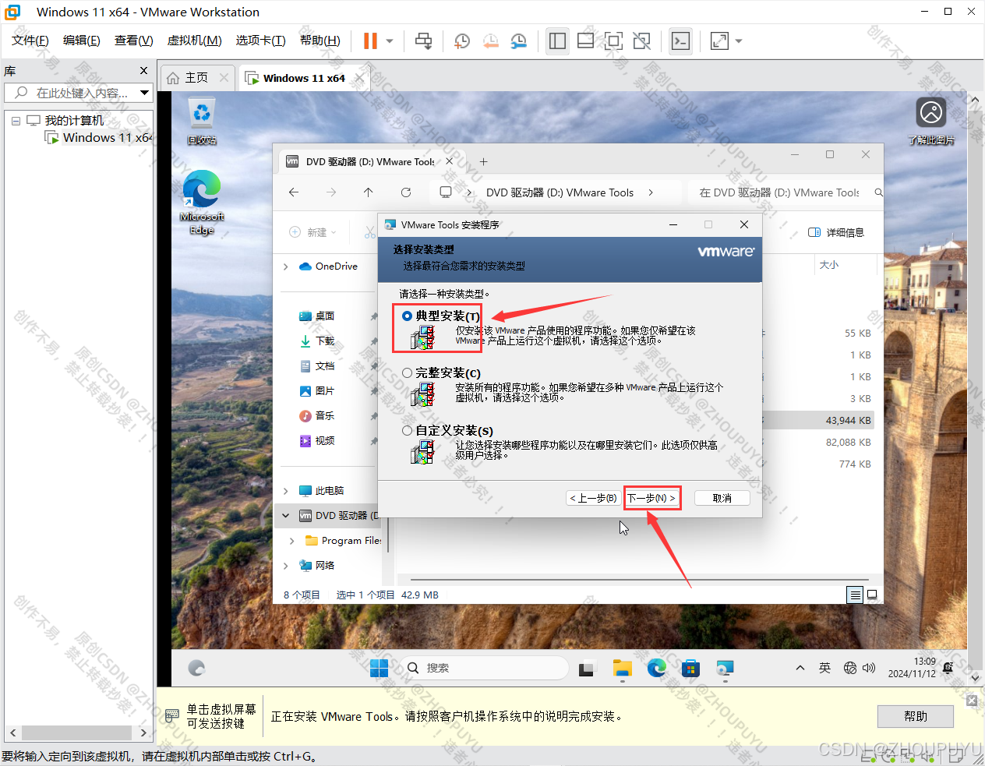Collapse DVD 驱动器 node in Explorer
985x766 pixels.
[286, 516]
